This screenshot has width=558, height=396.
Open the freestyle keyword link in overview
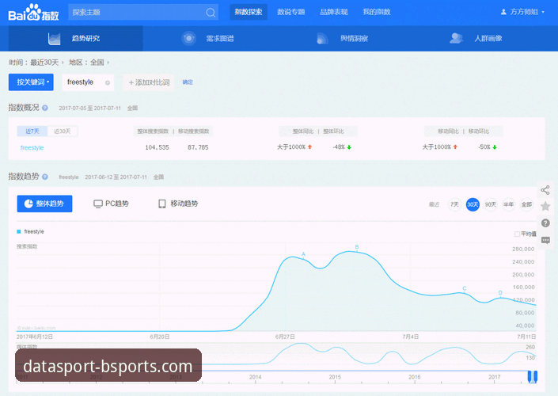32,147
